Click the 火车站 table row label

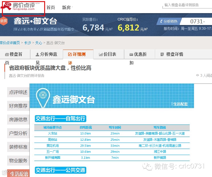(53, 133)
